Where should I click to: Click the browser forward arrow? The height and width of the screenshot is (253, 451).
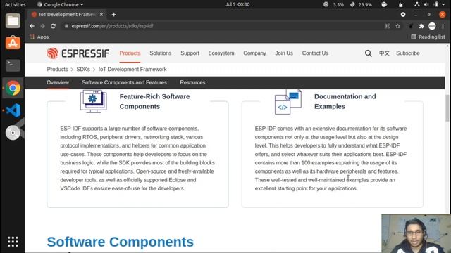(x=42, y=26)
